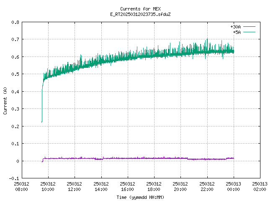The height and width of the screenshot is (201, 268).
Task: Select the filename E_RT20250312023735.sfduZ subtitle
Action: pos(140,14)
